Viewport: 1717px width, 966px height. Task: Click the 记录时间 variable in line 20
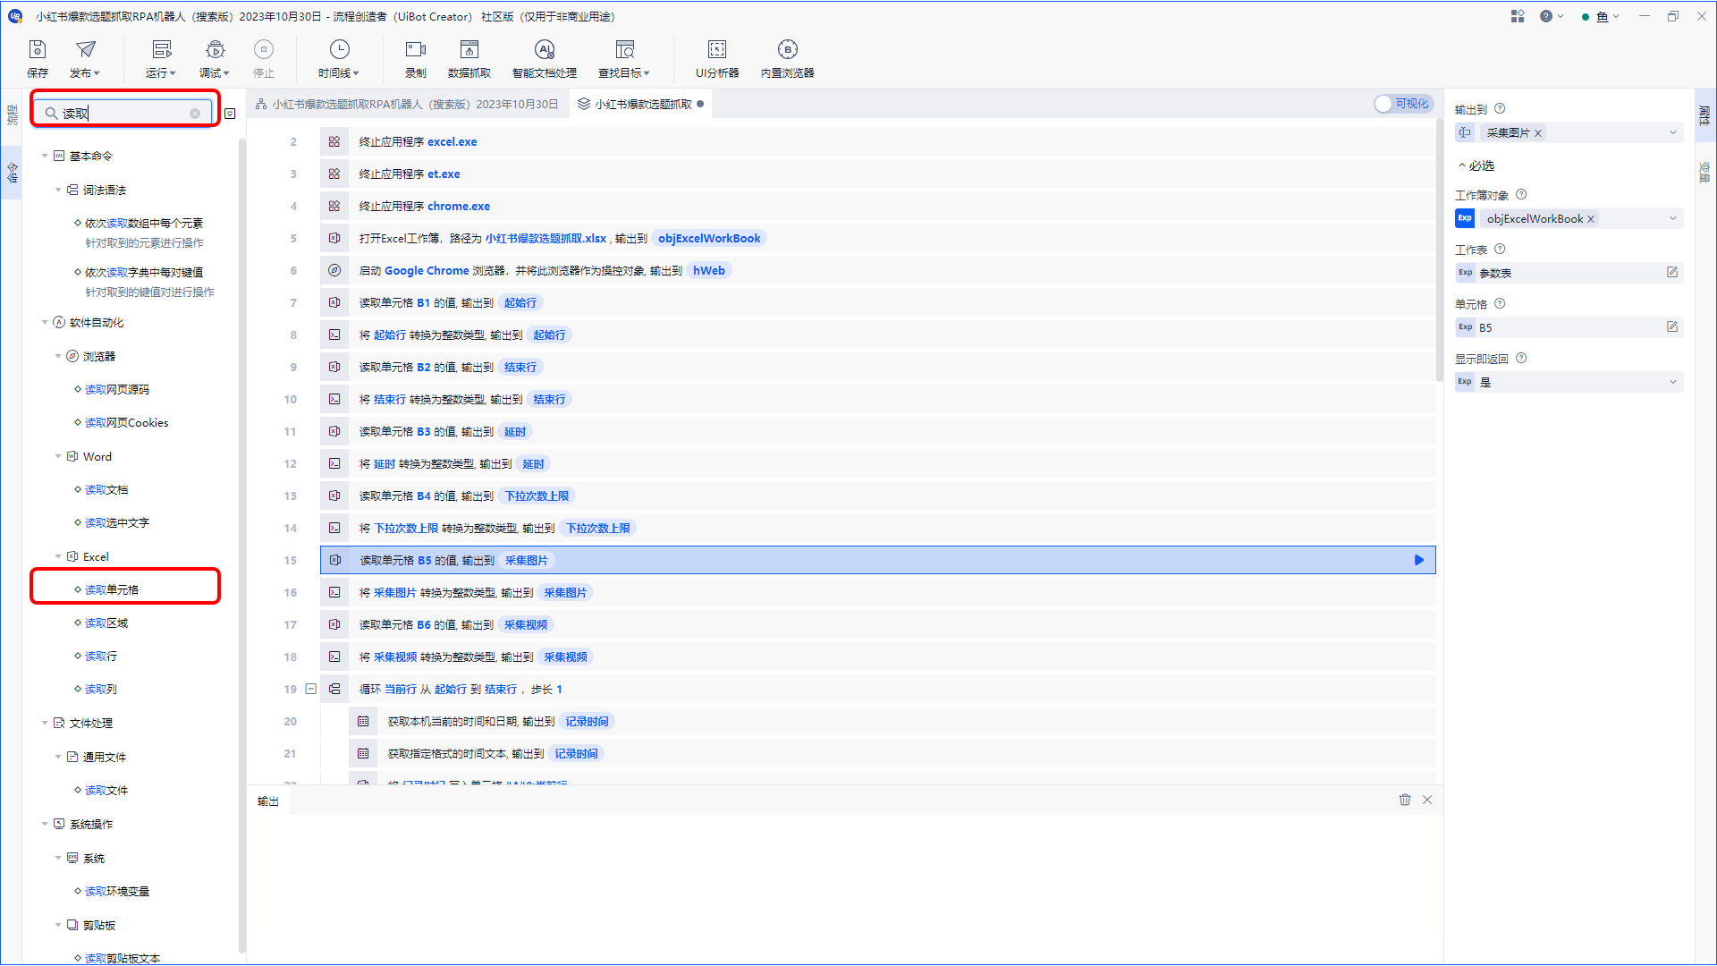pos(587,721)
